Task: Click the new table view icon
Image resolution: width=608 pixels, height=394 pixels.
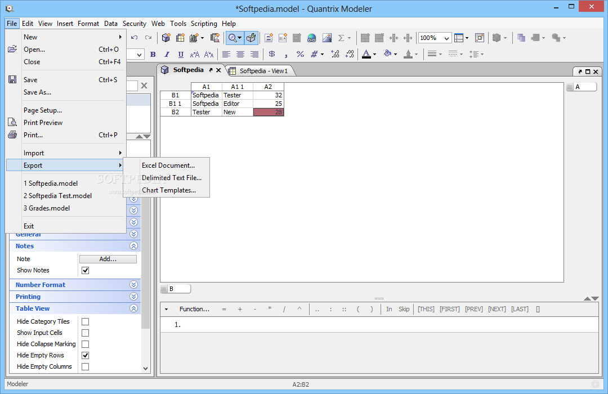Action: tap(180, 38)
